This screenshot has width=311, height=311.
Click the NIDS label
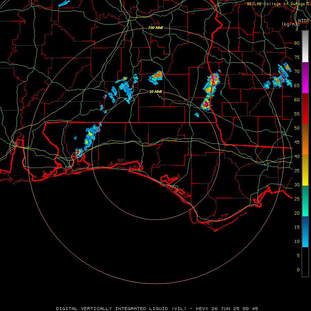pos(304,21)
